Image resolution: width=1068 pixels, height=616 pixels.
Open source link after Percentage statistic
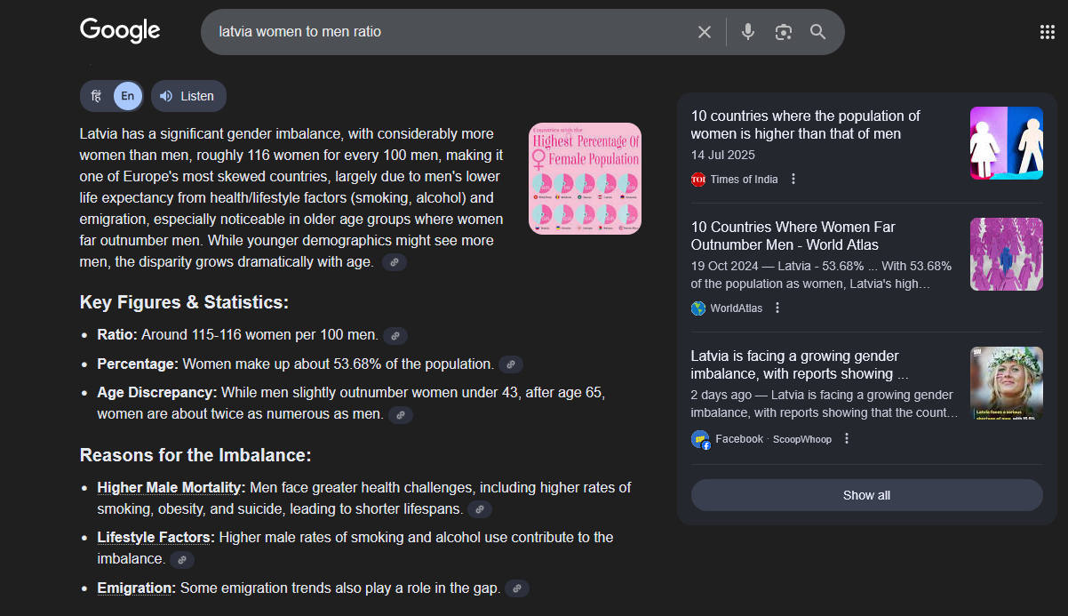pos(510,364)
